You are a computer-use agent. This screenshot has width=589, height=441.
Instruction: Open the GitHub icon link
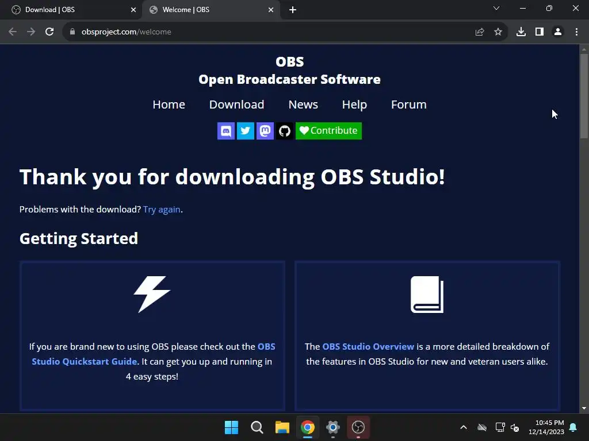coord(284,131)
